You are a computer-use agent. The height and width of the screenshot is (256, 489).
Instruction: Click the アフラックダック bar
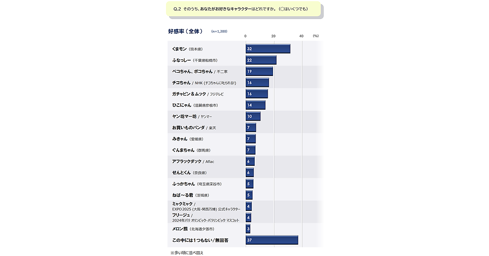(x=250, y=161)
